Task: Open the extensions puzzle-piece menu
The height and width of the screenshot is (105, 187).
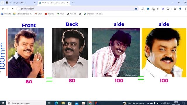Action: pyautogui.click(x=168, y=9)
